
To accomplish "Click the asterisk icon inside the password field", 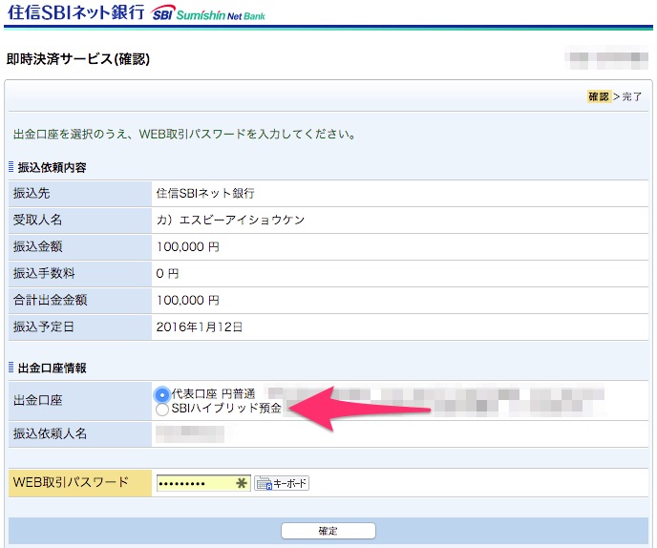I will 241,483.
